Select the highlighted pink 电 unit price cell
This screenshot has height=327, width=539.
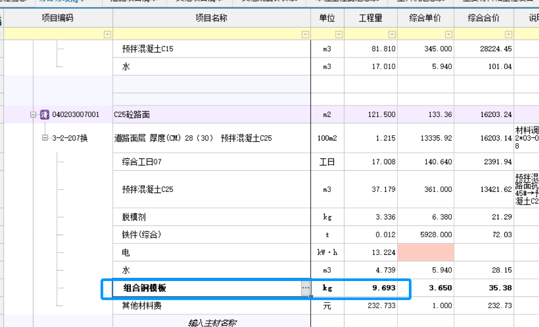(426, 252)
